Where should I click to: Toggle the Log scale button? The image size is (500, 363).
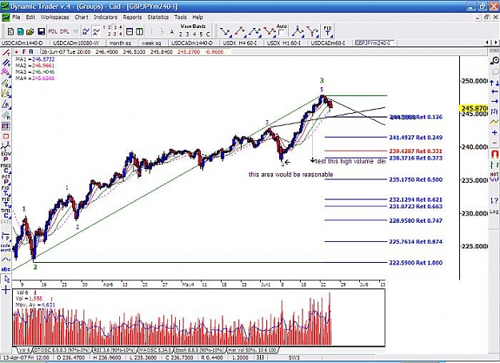pyautogui.click(x=494, y=212)
